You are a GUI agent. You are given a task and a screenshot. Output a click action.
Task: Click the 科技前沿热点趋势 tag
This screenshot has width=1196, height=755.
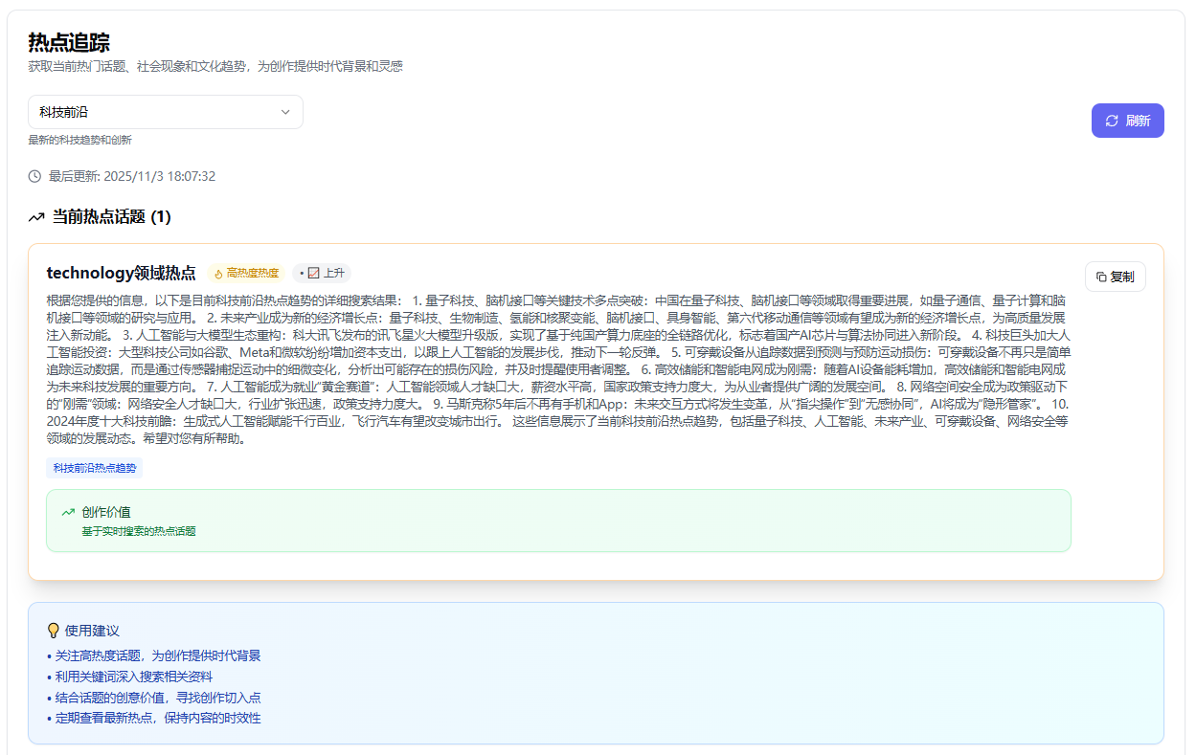94,468
